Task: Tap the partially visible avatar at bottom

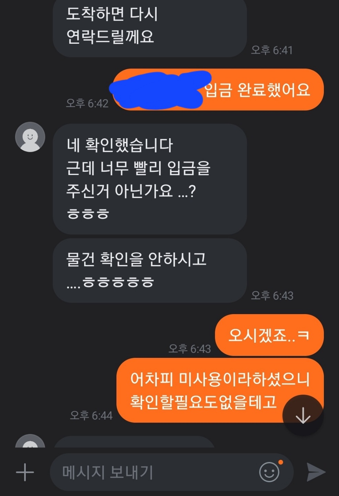Action: click(30, 441)
